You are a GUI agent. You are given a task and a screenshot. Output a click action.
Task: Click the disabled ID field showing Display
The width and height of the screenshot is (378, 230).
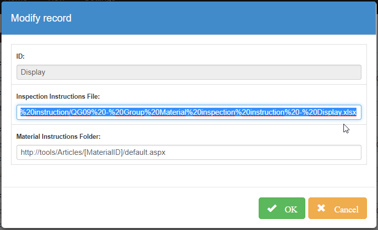tap(188, 72)
